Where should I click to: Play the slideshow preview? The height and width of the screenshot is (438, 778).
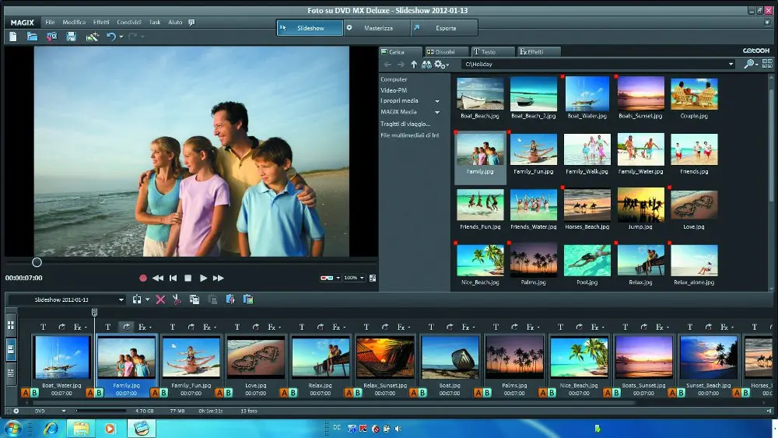tap(203, 279)
